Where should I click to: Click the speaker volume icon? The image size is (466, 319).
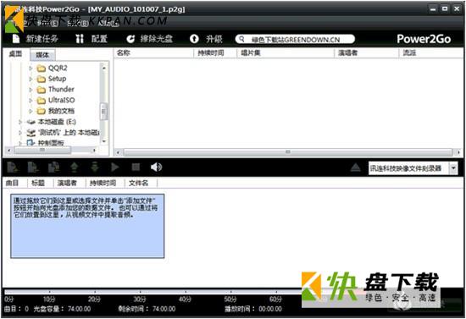point(156,168)
